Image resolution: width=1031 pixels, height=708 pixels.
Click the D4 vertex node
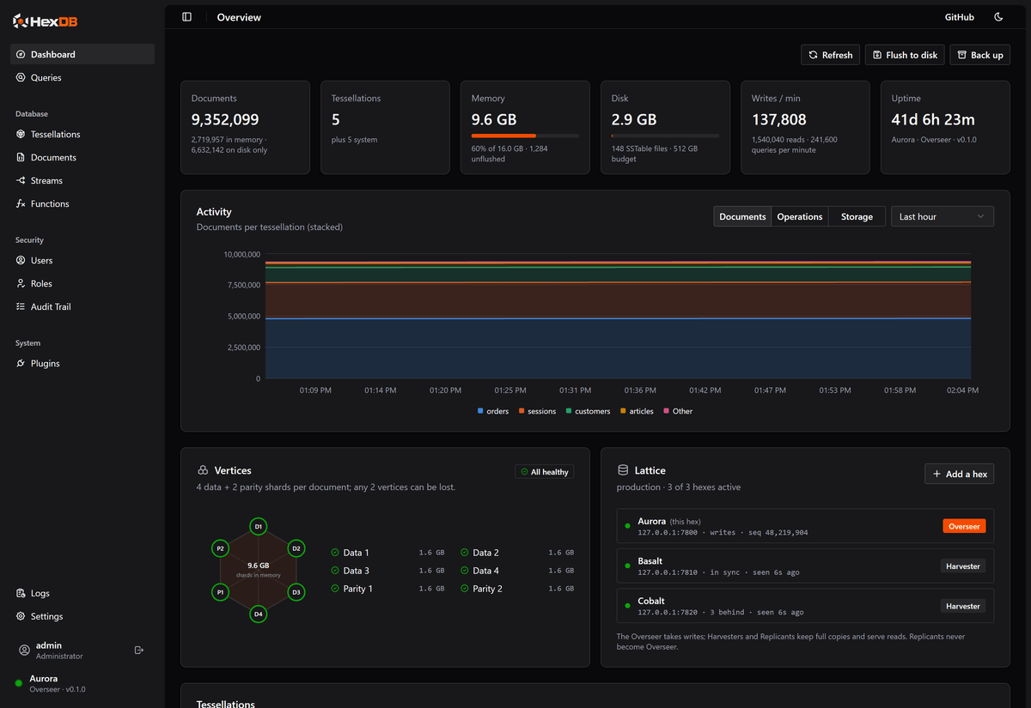258,614
